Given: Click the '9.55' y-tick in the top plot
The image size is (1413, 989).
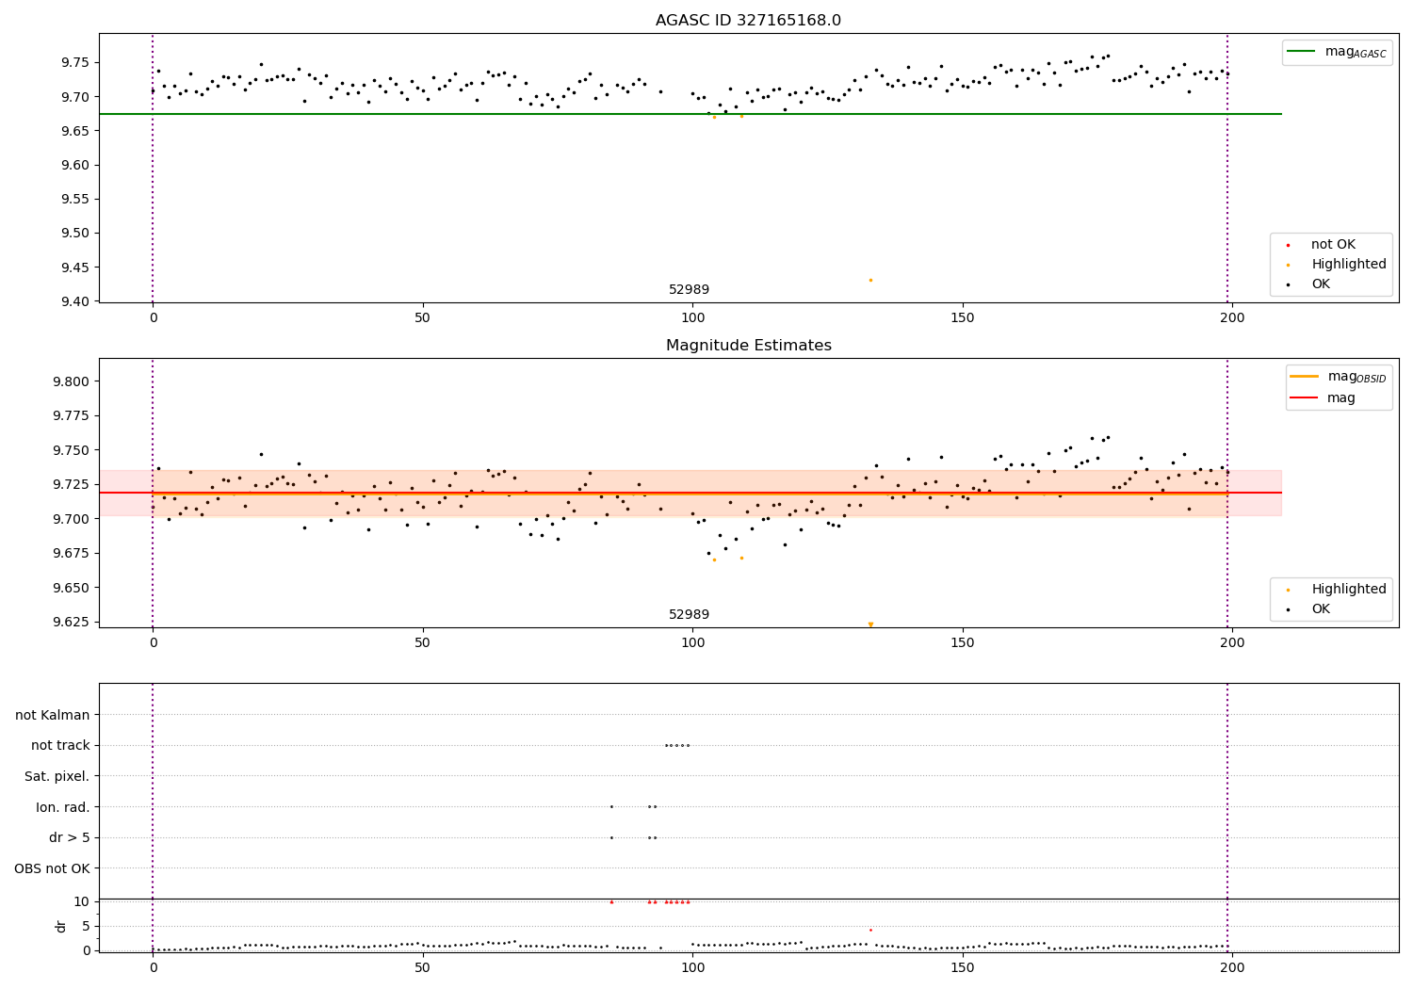Looking at the screenshot, I should pyautogui.click(x=76, y=200).
